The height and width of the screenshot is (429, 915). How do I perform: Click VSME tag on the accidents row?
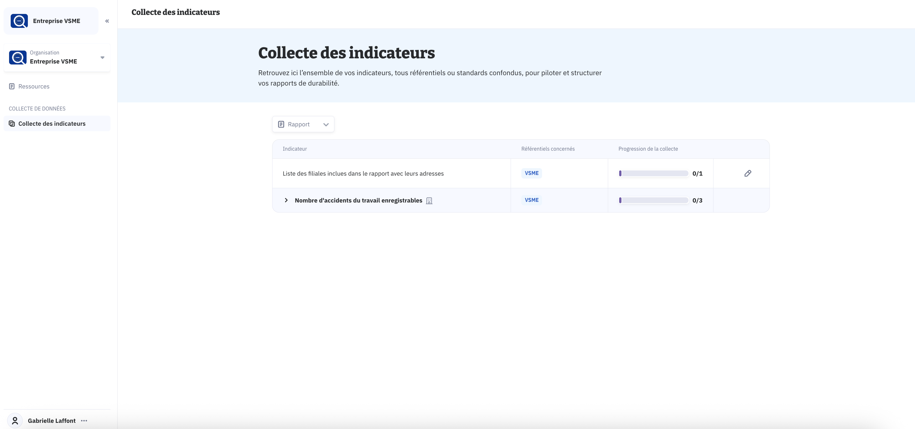[x=531, y=200]
